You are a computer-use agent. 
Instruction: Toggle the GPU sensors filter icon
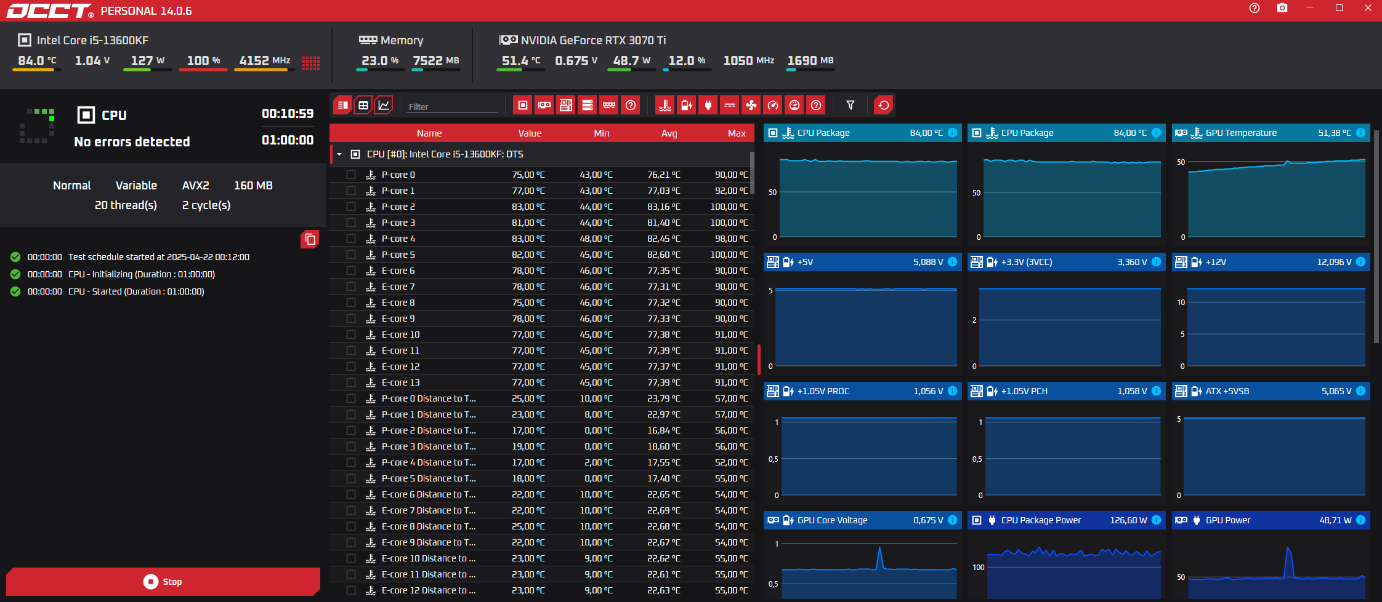[544, 105]
